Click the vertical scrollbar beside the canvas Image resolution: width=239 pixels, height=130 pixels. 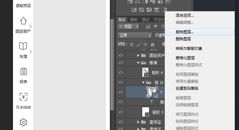[x=112, y=63]
